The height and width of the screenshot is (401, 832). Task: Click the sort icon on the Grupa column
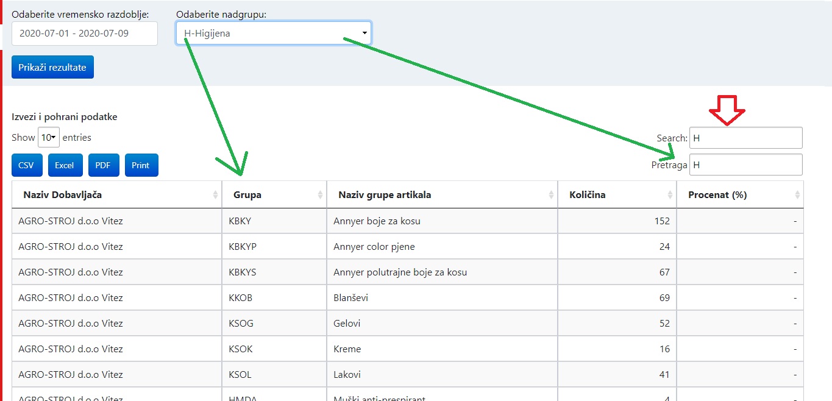318,194
